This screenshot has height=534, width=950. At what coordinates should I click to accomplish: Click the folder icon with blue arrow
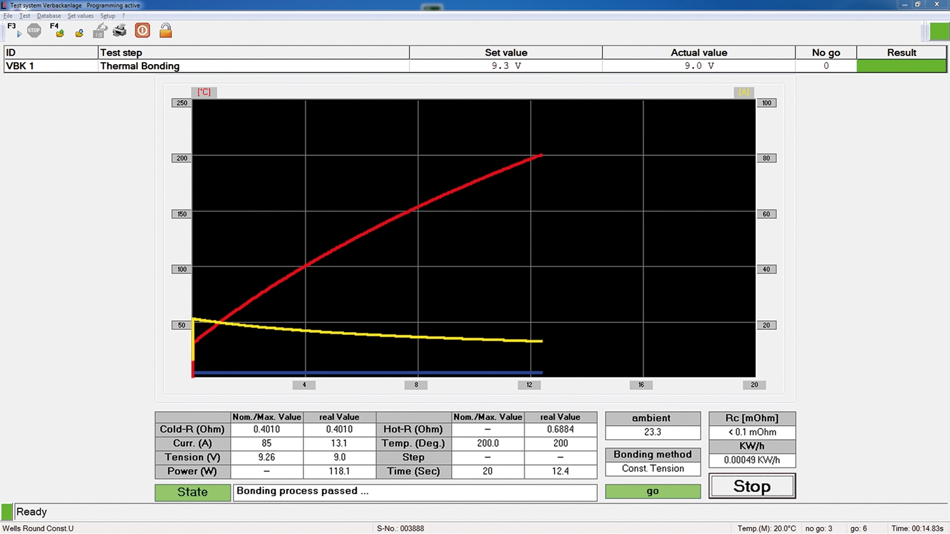pyautogui.click(x=79, y=33)
